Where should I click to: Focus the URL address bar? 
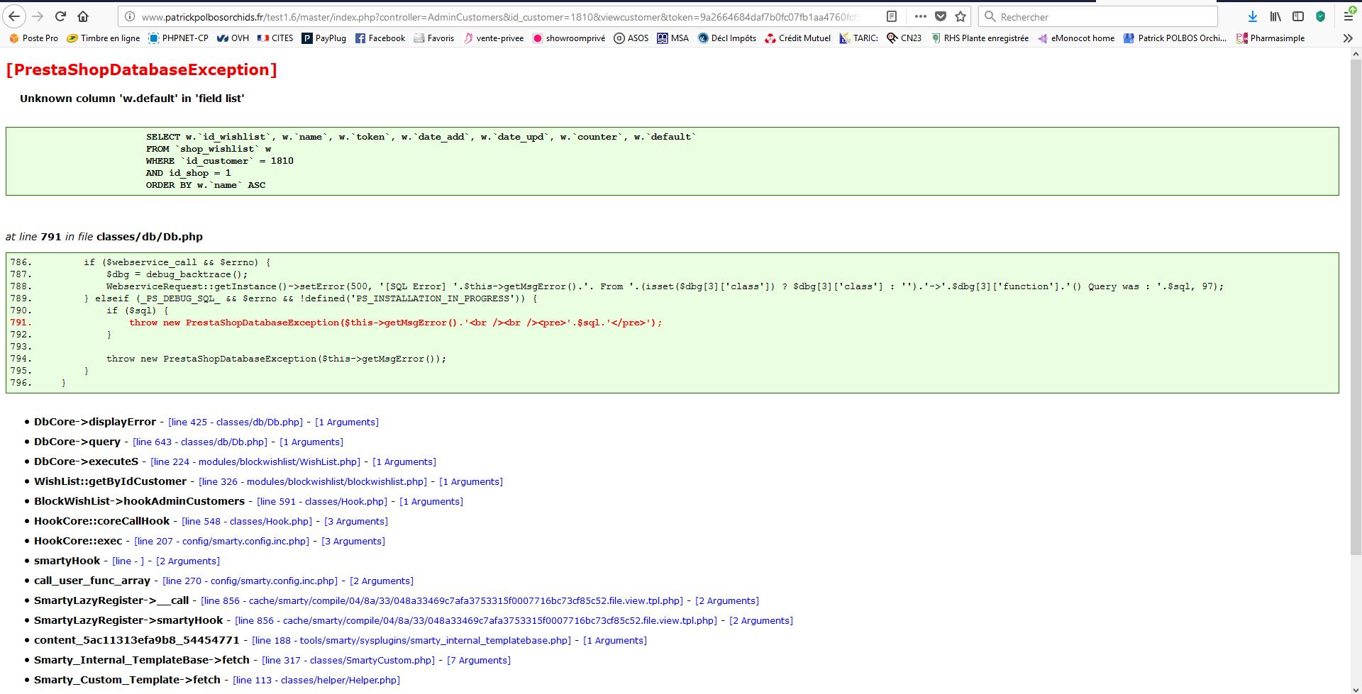click(x=500, y=17)
